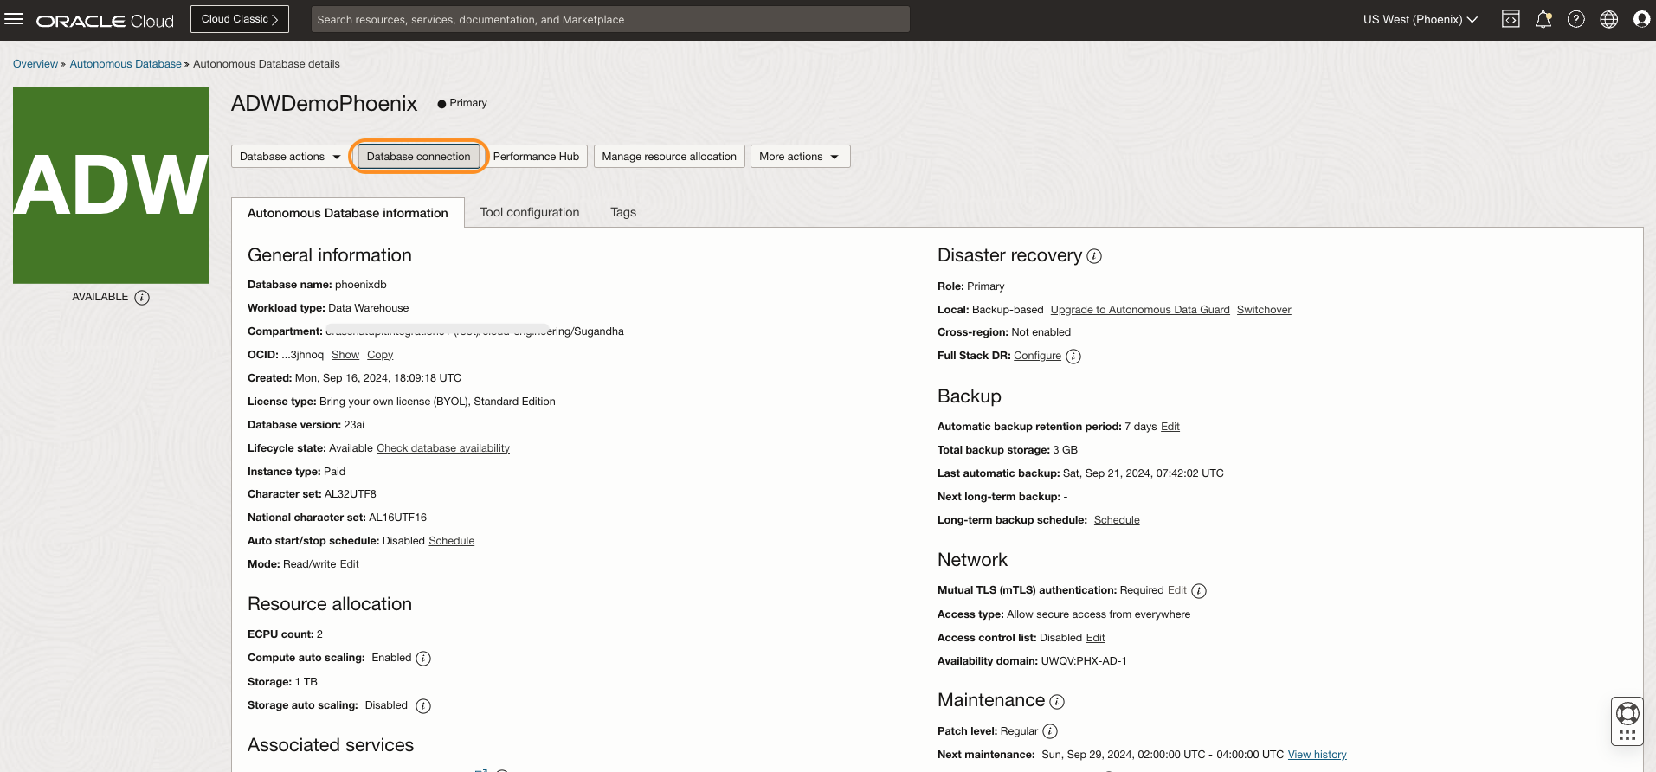Open Long-term backup Schedule link
This screenshot has height=772, width=1656.
[x=1117, y=520]
